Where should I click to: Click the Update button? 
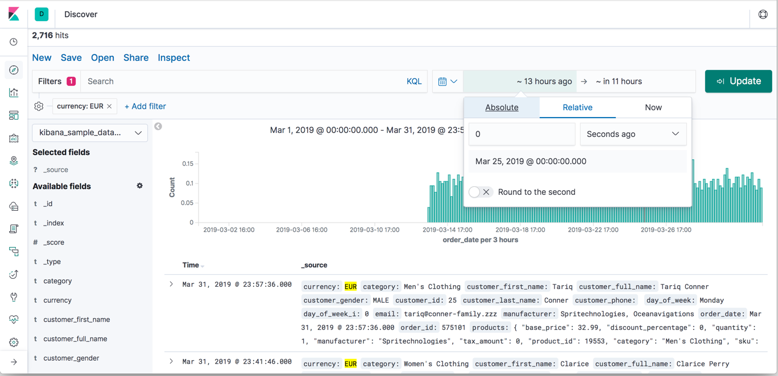point(738,81)
